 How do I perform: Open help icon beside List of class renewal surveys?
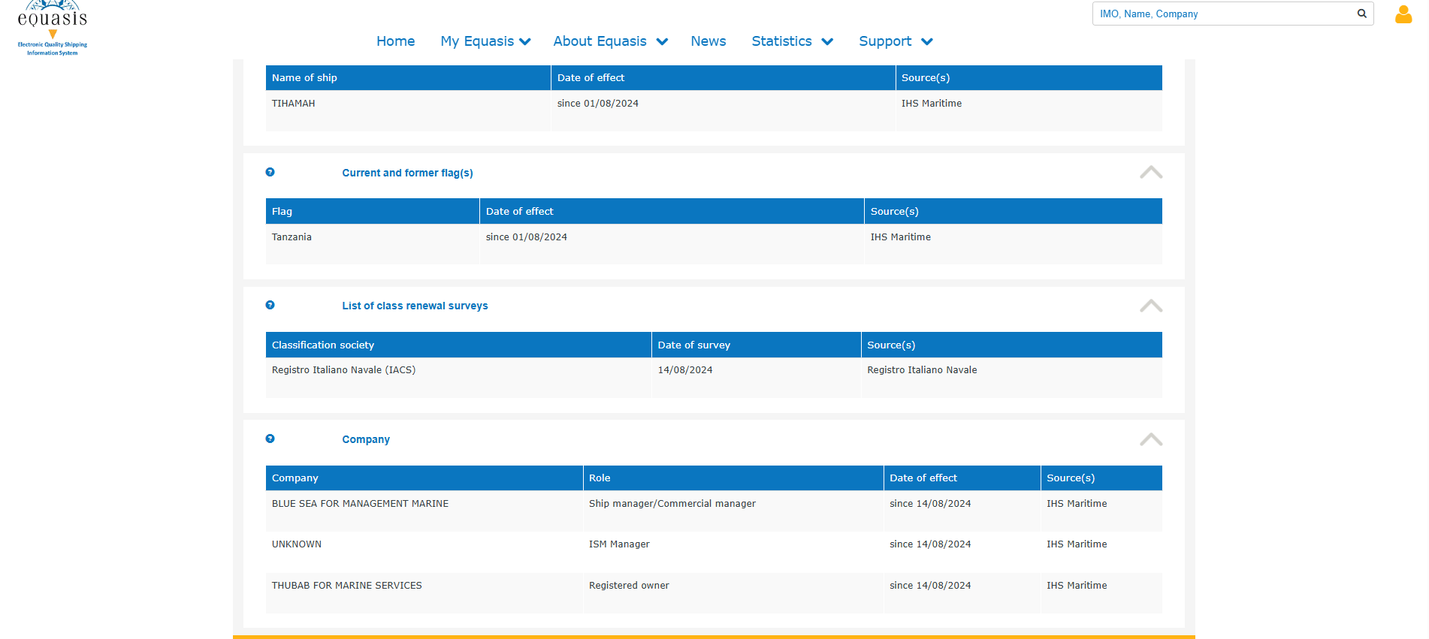tap(270, 305)
